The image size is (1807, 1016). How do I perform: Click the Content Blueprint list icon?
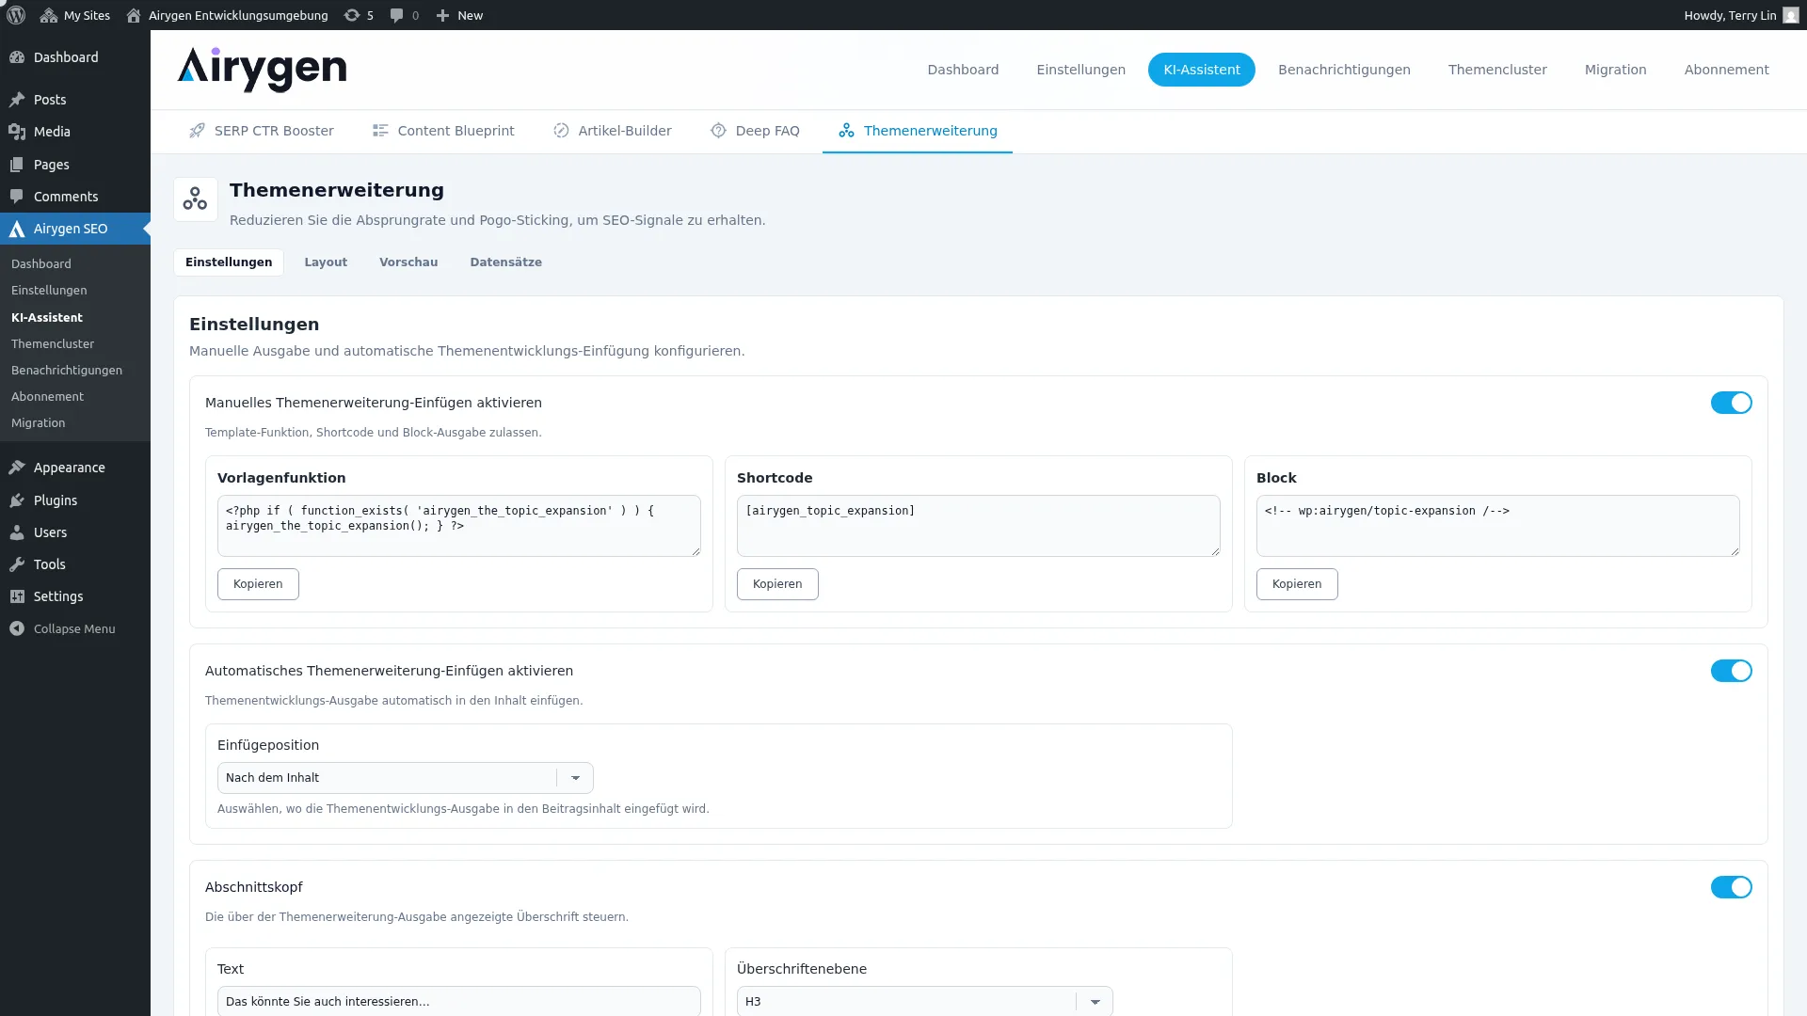pyautogui.click(x=380, y=131)
